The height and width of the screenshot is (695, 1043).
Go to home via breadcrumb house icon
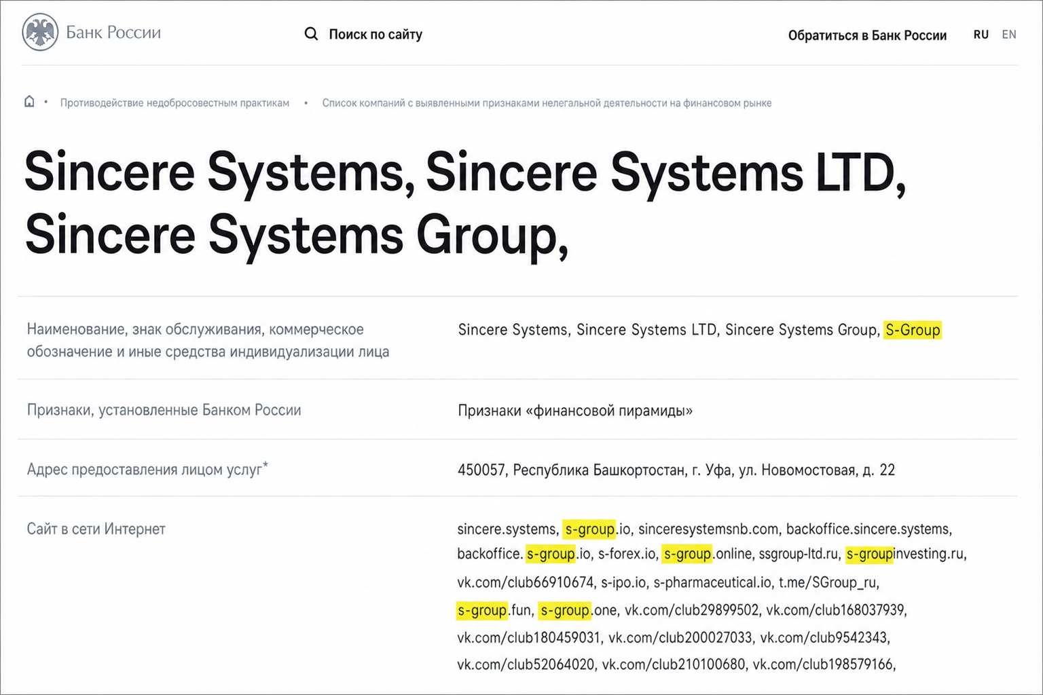(x=29, y=102)
